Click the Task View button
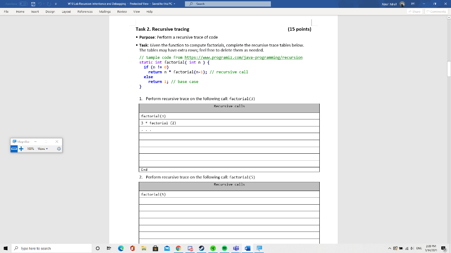Viewport: 451px width, 253px height. tap(109, 248)
